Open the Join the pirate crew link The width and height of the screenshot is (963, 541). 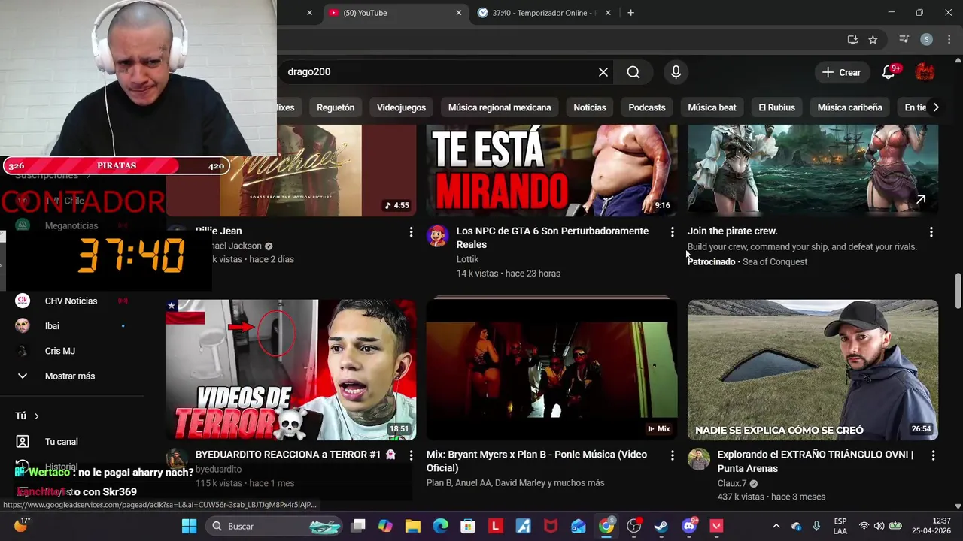point(732,231)
